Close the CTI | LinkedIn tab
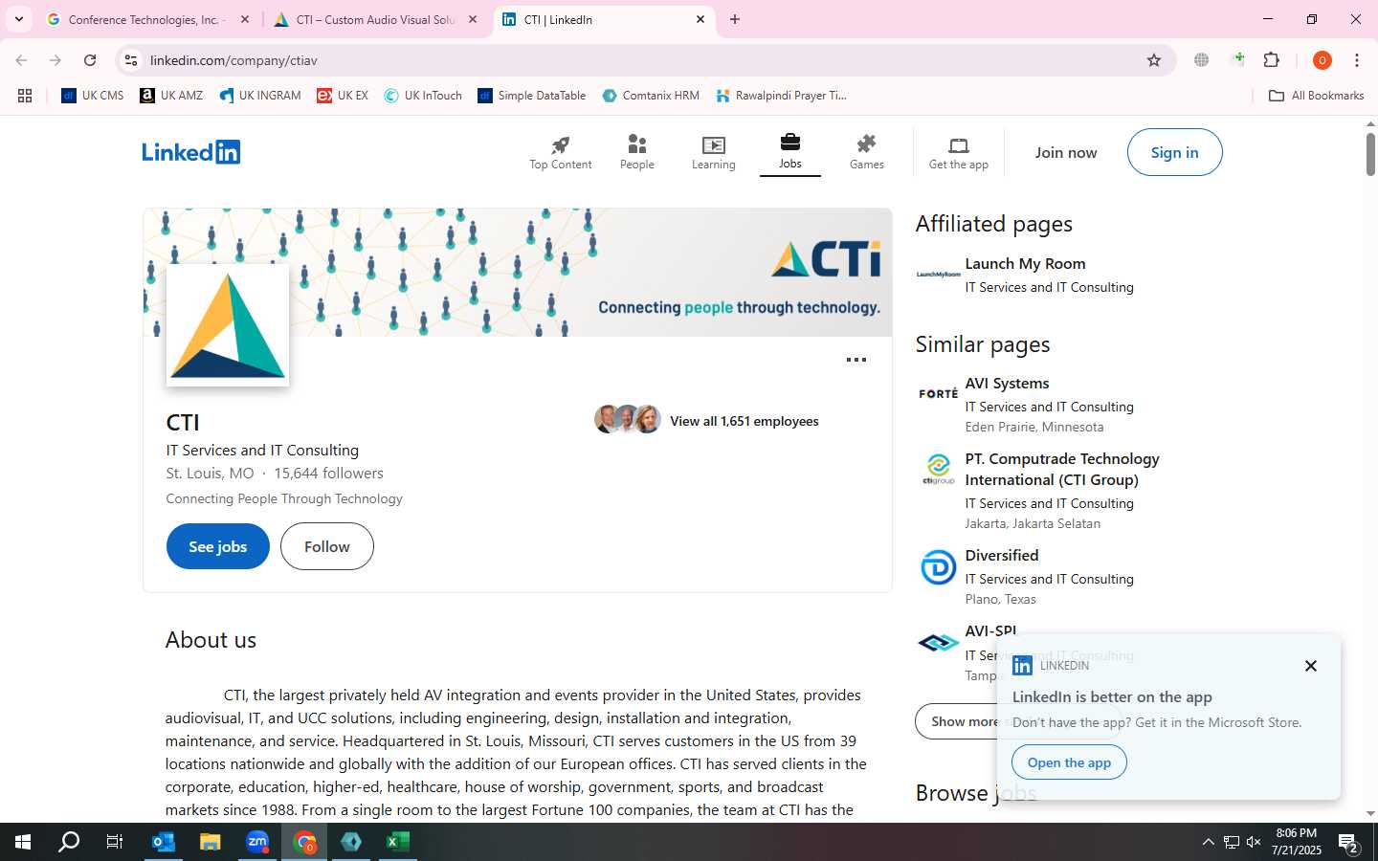Viewport: 1378px width, 861px height. point(700,19)
